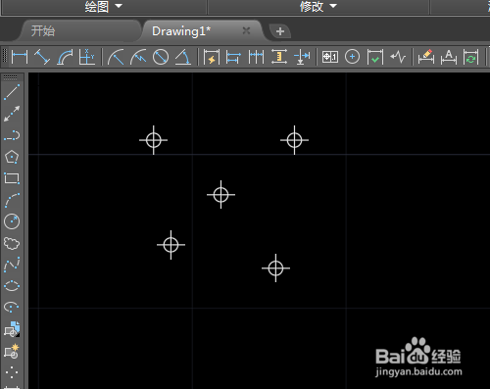Click the Insert Block icon
Viewport: 490px width, 389px height.
coord(12,329)
